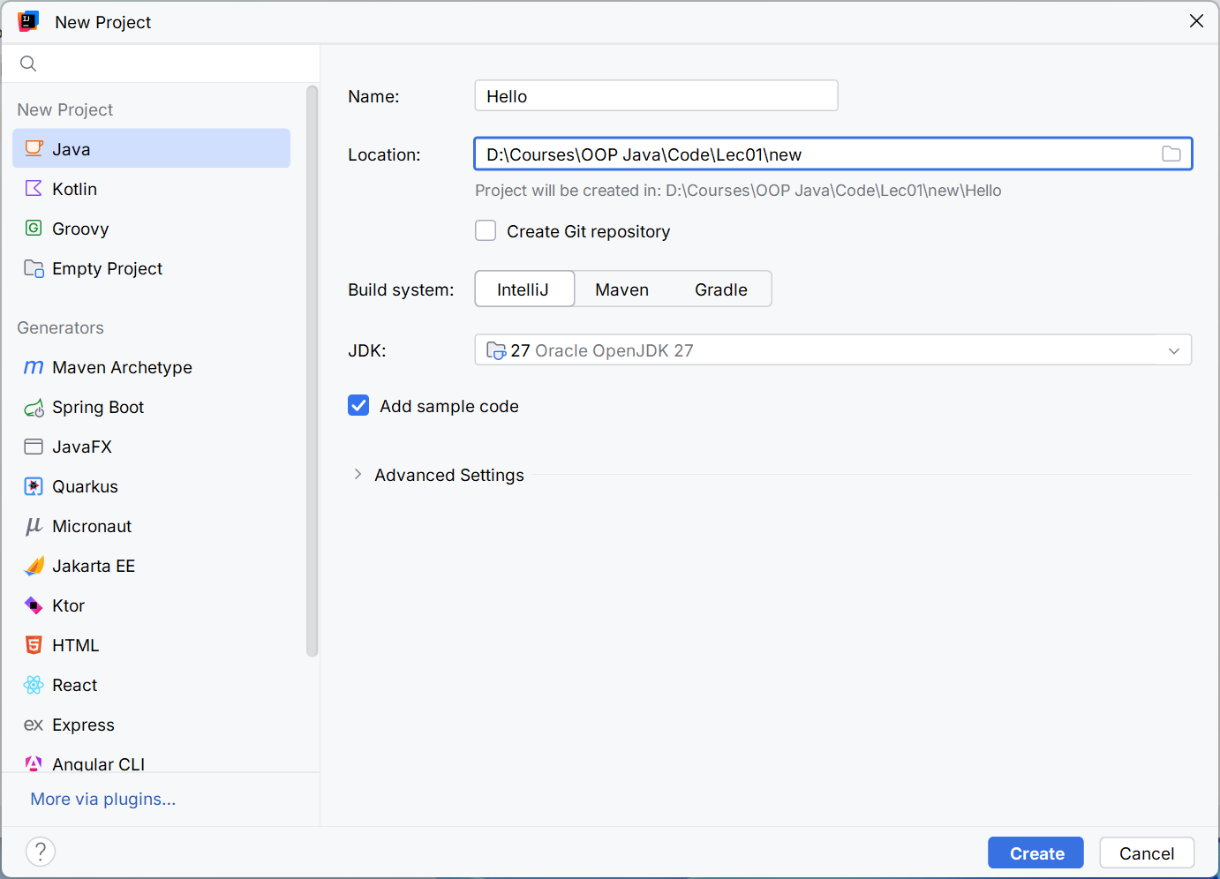The width and height of the screenshot is (1220, 879).
Task: Close the New Project dialog
Action: click(1196, 21)
